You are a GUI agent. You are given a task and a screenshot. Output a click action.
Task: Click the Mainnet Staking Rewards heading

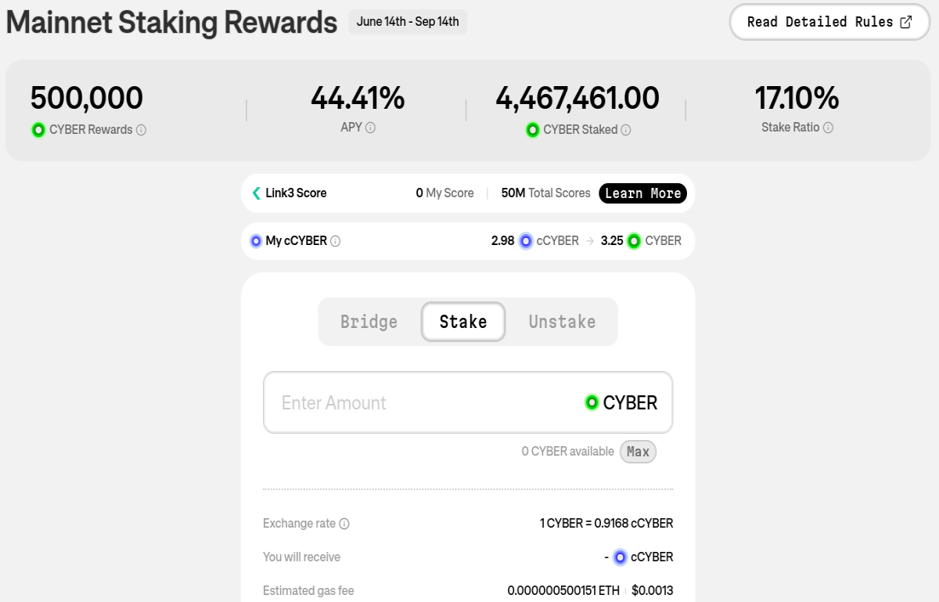(x=171, y=23)
